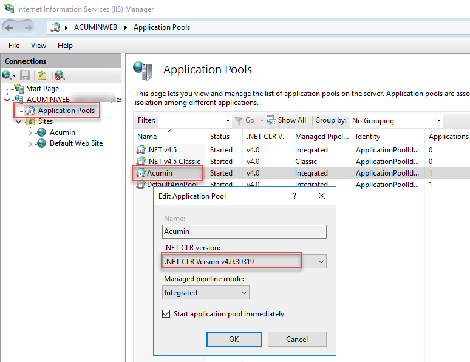The height and width of the screenshot is (362, 470).
Task: Open the Go button dropdown arrow
Action: coord(262,121)
